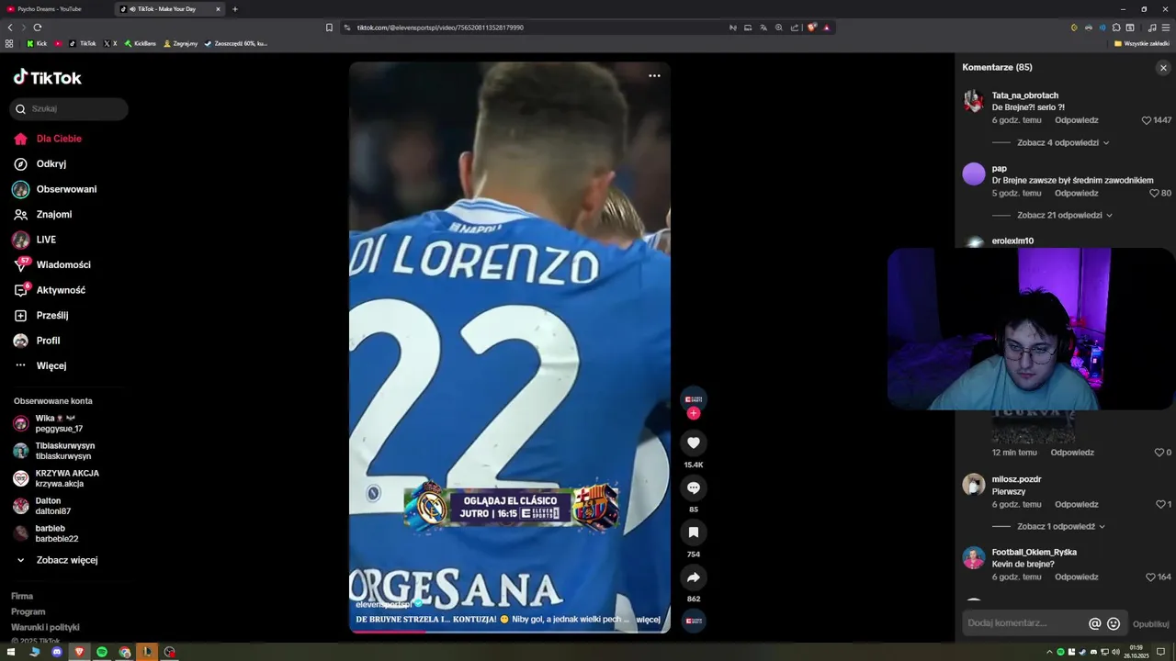Open the Aktywność notifications icon
The height and width of the screenshot is (661, 1176).
[x=20, y=290]
